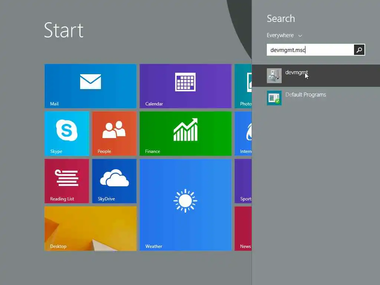Open the Calendar tile
This screenshot has width=380, height=285.
(186, 86)
